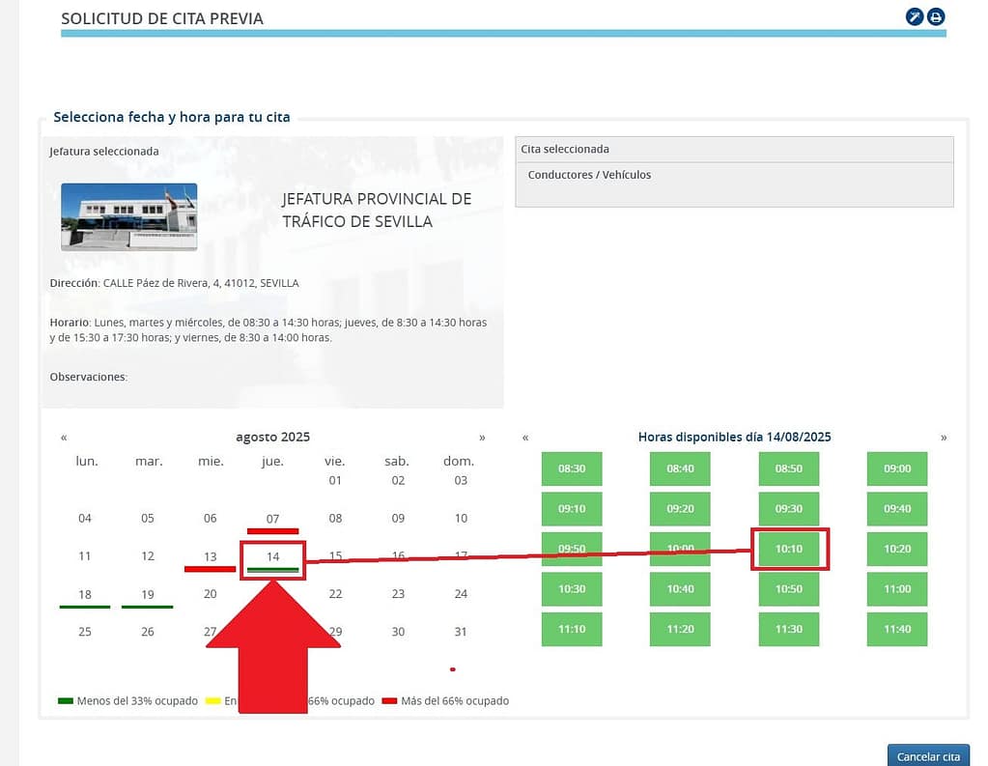Click 'JEFATURA PROVINCIAL DE TRÁFICO DE SEVILLA' title
Screen dimensions: 988x766
[x=376, y=210]
